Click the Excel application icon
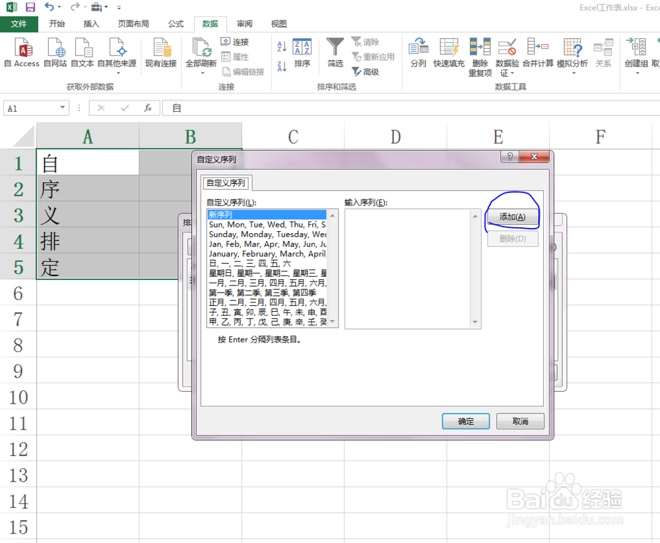This screenshot has width=660, height=543. point(12,7)
